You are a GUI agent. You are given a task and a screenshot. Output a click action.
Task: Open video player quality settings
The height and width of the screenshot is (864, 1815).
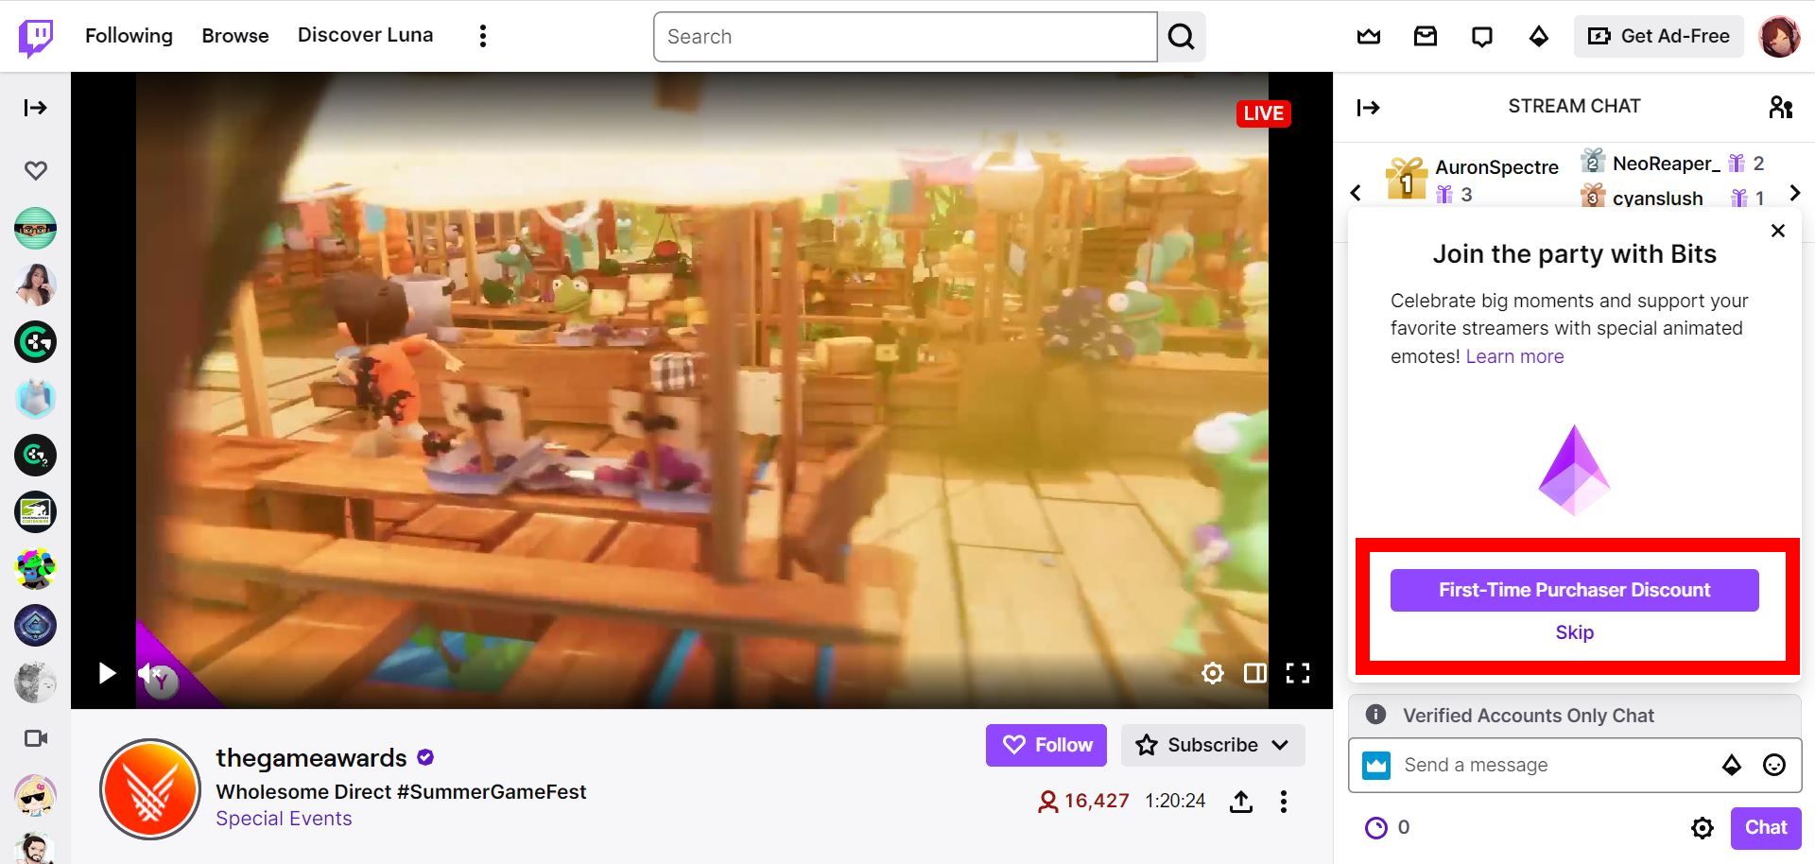pos(1213,673)
